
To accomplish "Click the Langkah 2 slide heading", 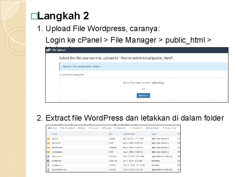I will [x=63, y=16].
